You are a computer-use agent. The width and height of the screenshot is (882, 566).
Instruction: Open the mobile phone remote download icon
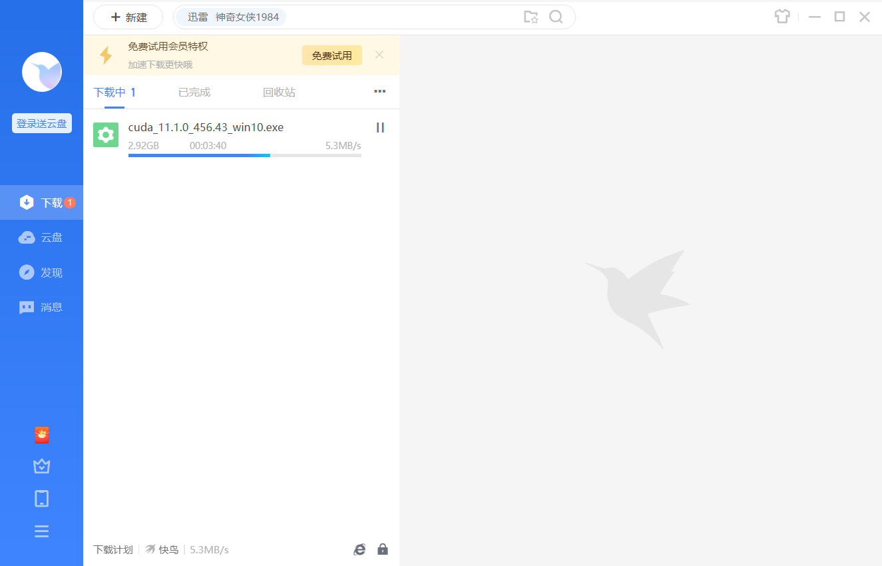pos(41,498)
